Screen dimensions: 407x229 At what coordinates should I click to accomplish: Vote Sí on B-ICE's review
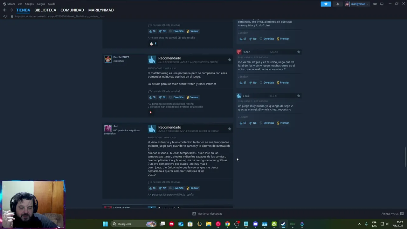click(x=243, y=123)
